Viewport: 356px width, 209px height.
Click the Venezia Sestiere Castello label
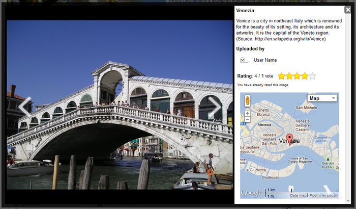coord(303,125)
